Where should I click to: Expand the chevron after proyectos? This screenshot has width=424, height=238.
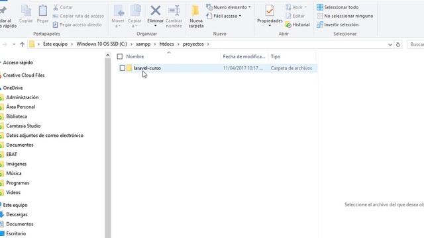208,44
